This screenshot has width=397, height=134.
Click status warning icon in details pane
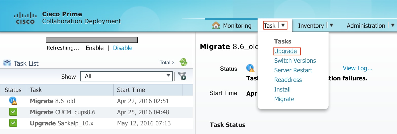tap(250, 68)
